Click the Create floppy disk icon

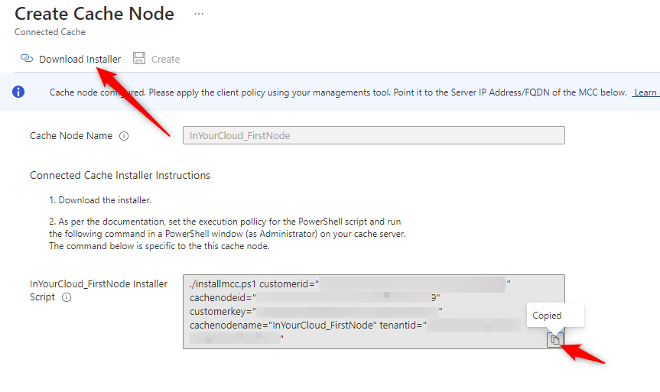click(x=139, y=59)
